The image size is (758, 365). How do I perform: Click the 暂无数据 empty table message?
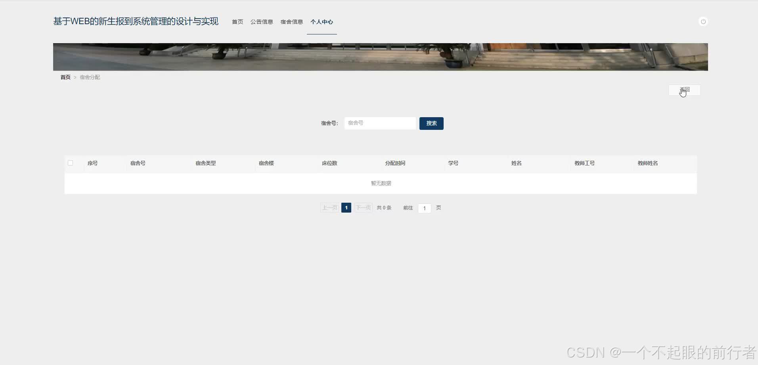point(381,183)
